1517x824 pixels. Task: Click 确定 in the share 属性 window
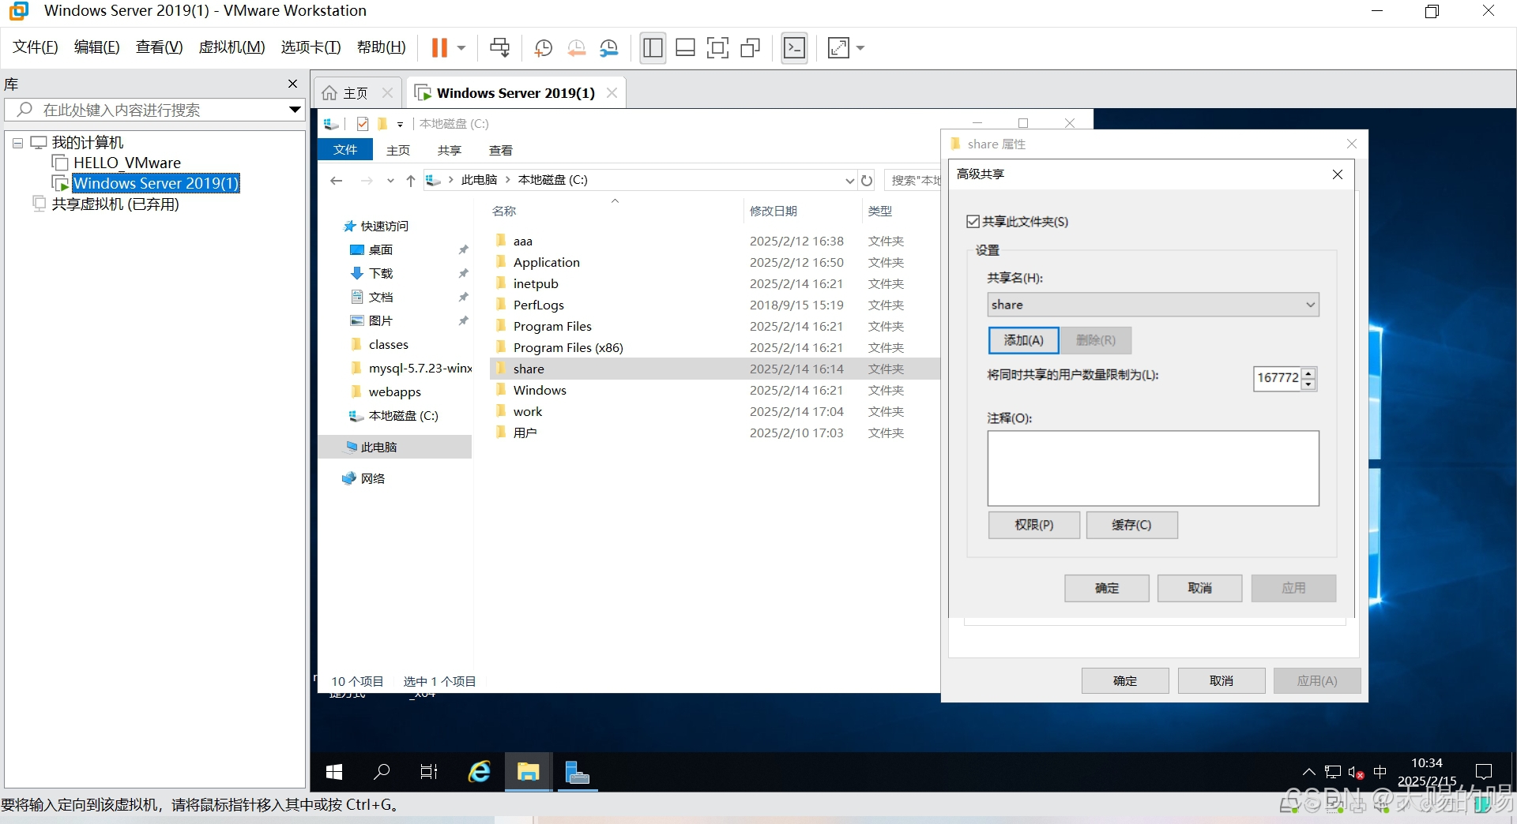coord(1124,680)
